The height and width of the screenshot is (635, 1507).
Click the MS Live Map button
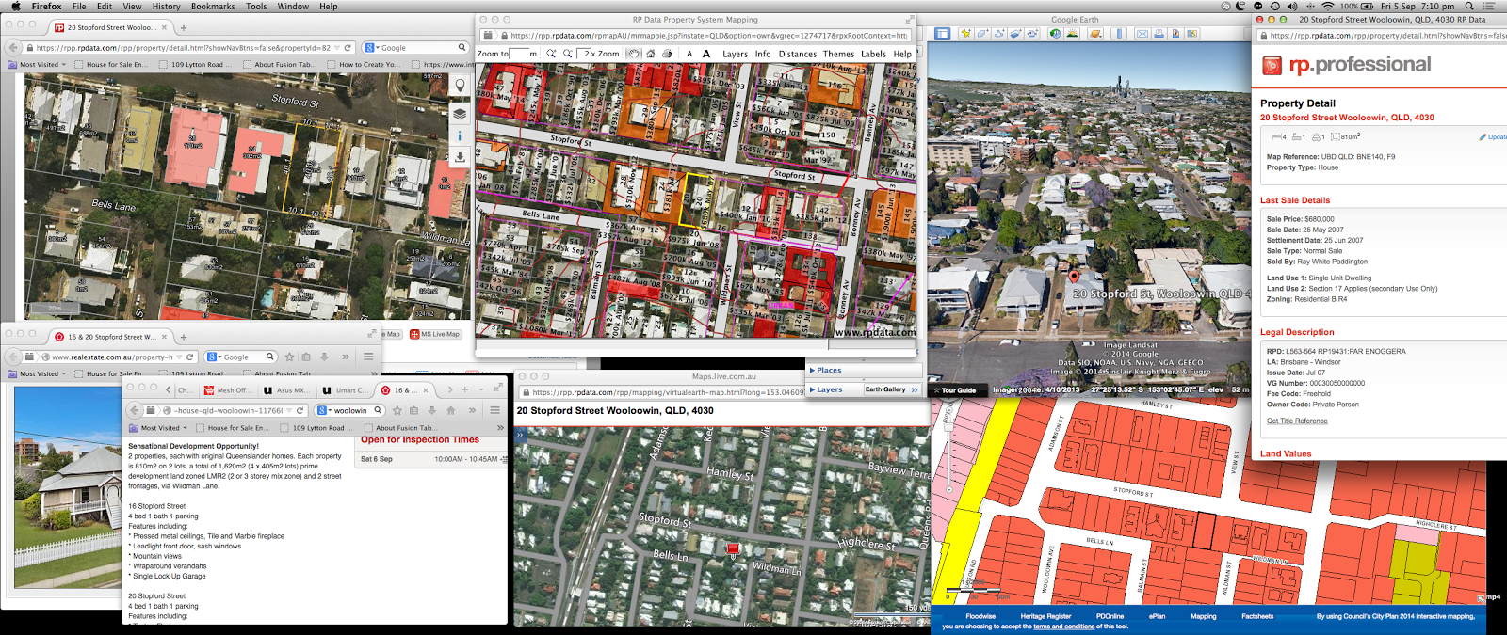(434, 334)
